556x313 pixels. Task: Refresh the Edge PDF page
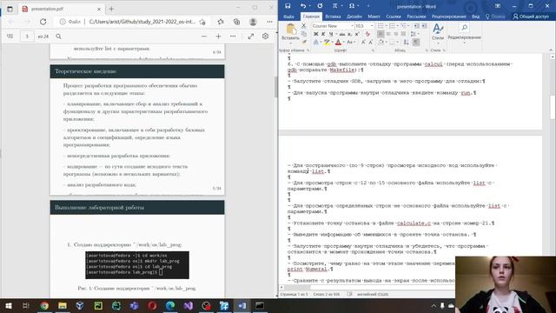[43, 22]
